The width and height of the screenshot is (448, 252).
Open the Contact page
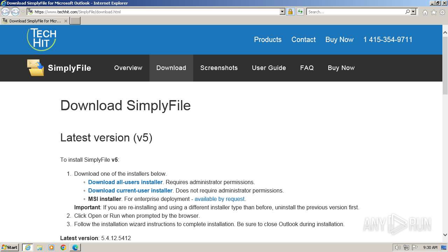tap(303, 40)
